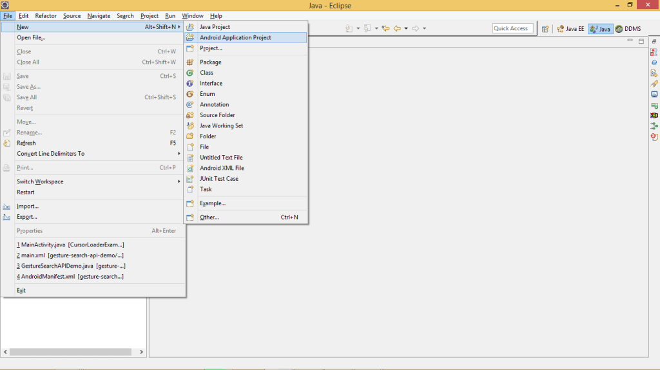Reopen recent file 1 MainActivity.java
The width and height of the screenshot is (660, 370).
point(93,245)
